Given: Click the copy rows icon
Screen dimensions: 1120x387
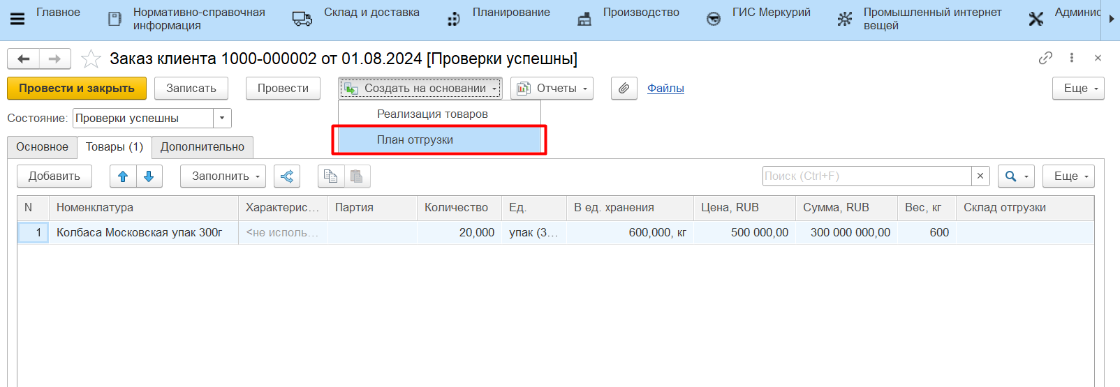Looking at the screenshot, I should tap(331, 176).
